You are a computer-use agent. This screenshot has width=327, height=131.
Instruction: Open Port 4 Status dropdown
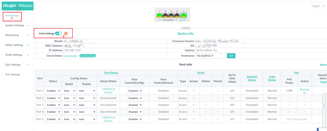(53, 112)
